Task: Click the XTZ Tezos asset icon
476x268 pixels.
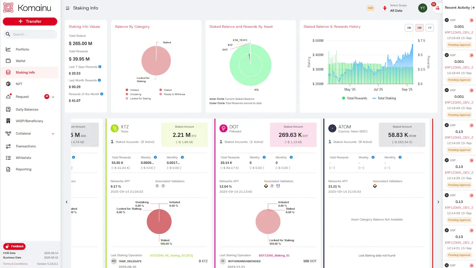Action: point(114,129)
